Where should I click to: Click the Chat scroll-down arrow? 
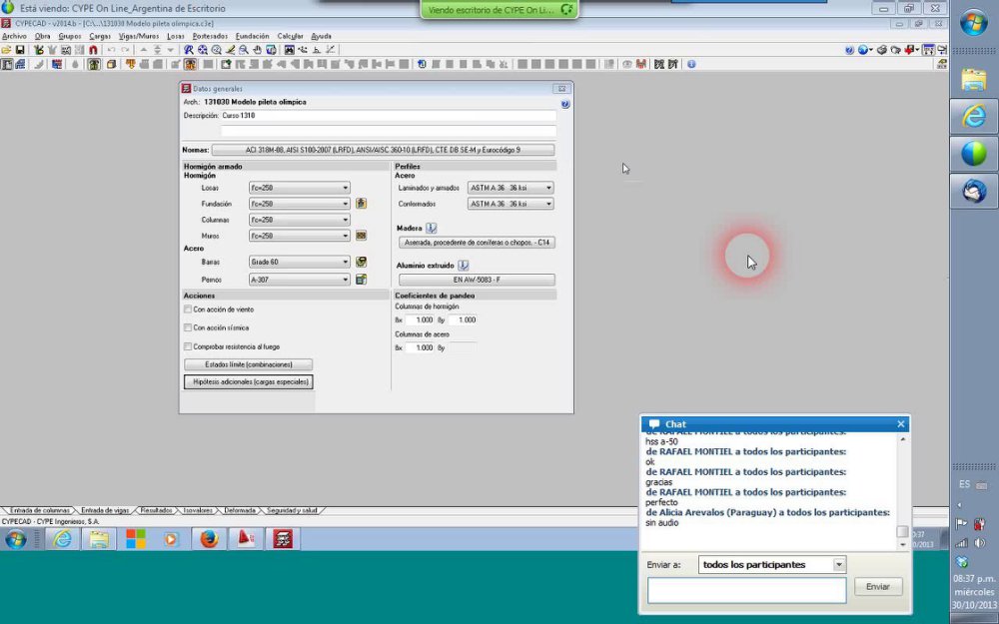902,545
